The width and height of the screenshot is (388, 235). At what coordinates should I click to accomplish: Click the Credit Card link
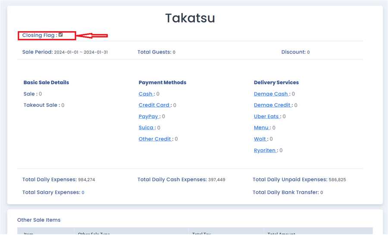154,105
